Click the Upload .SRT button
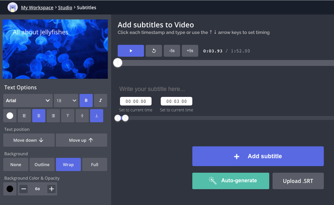 pyautogui.click(x=298, y=181)
